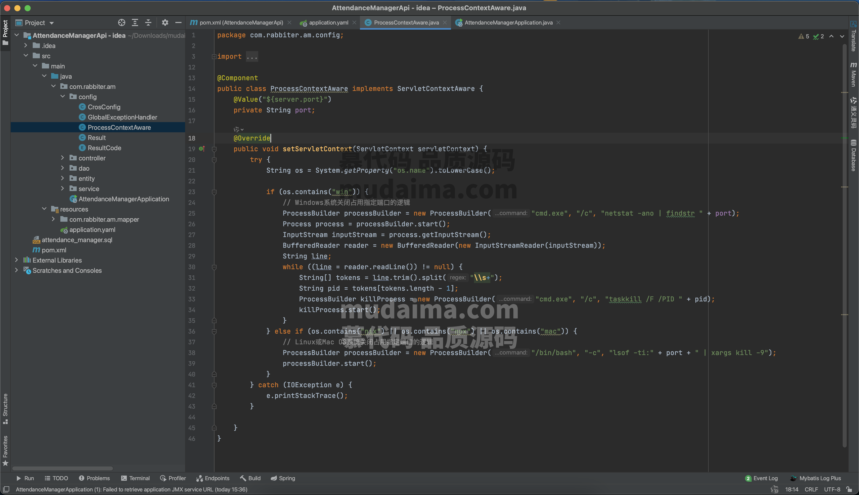Open the TODO tool window
This screenshot has width=859, height=495.
pyautogui.click(x=56, y=478)
